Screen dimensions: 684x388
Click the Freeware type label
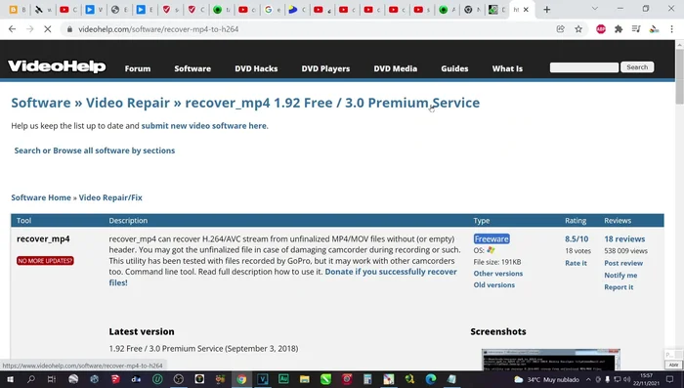point(492,238)
